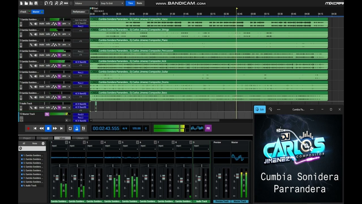This screenshot has height=204, width=362.
Task: Open the Input dropdown on mixer channel 1
Action: pos(59,149)
